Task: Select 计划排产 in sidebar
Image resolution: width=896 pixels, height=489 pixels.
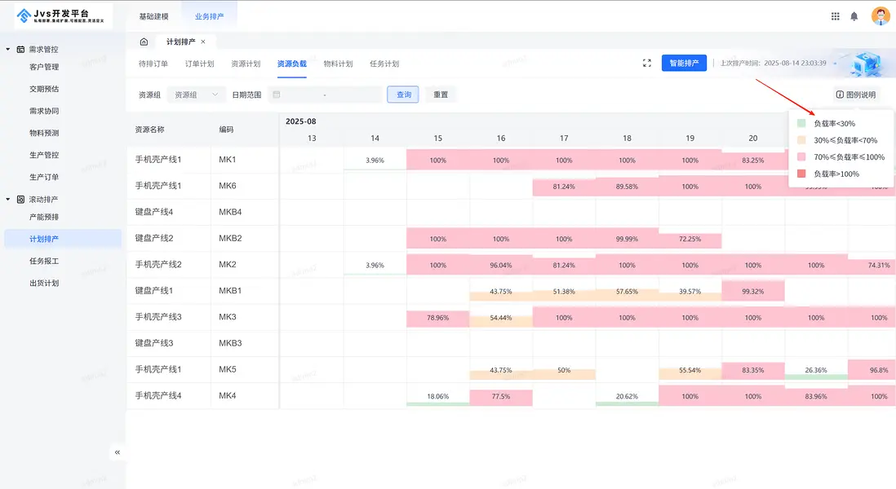Action: pyautogui.click(x=63, y=239)
